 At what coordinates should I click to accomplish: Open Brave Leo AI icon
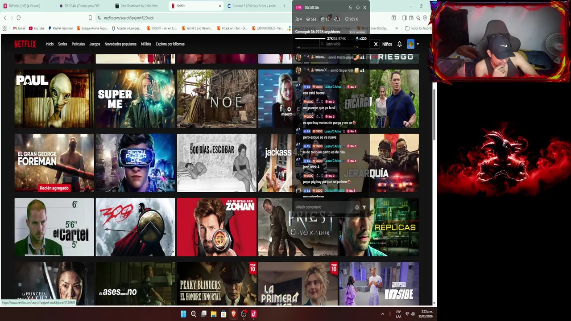[x=418, y=18]
